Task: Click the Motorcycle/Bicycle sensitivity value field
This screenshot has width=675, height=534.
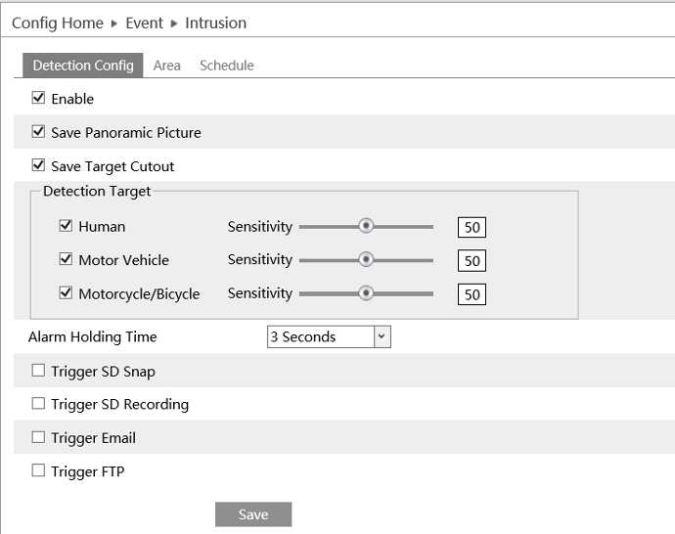Action: click(x=472, y=294)
